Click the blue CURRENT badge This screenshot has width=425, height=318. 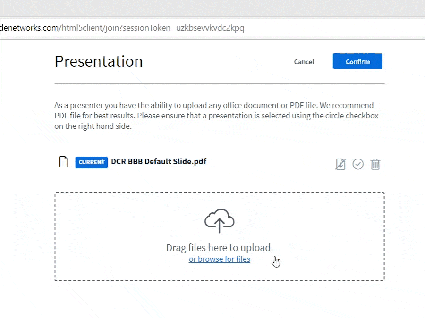92,162
